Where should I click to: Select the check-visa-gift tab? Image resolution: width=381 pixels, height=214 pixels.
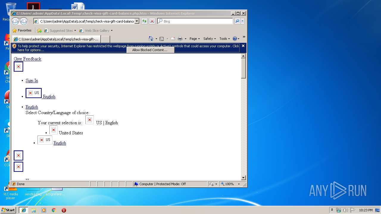tap(56, 39)
